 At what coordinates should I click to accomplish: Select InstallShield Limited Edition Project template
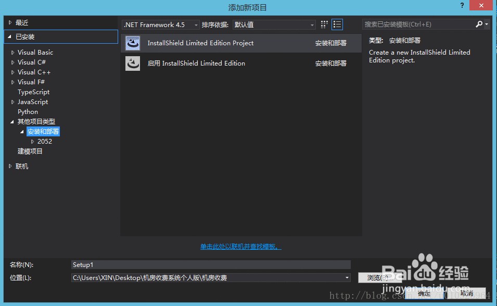click(241, 43)
